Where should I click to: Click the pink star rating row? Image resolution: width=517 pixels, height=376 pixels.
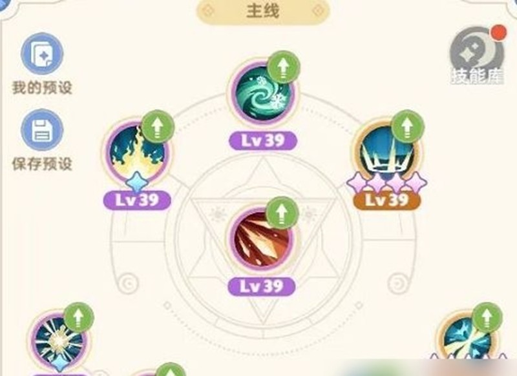pyautogui.click(x=386, y=182)
